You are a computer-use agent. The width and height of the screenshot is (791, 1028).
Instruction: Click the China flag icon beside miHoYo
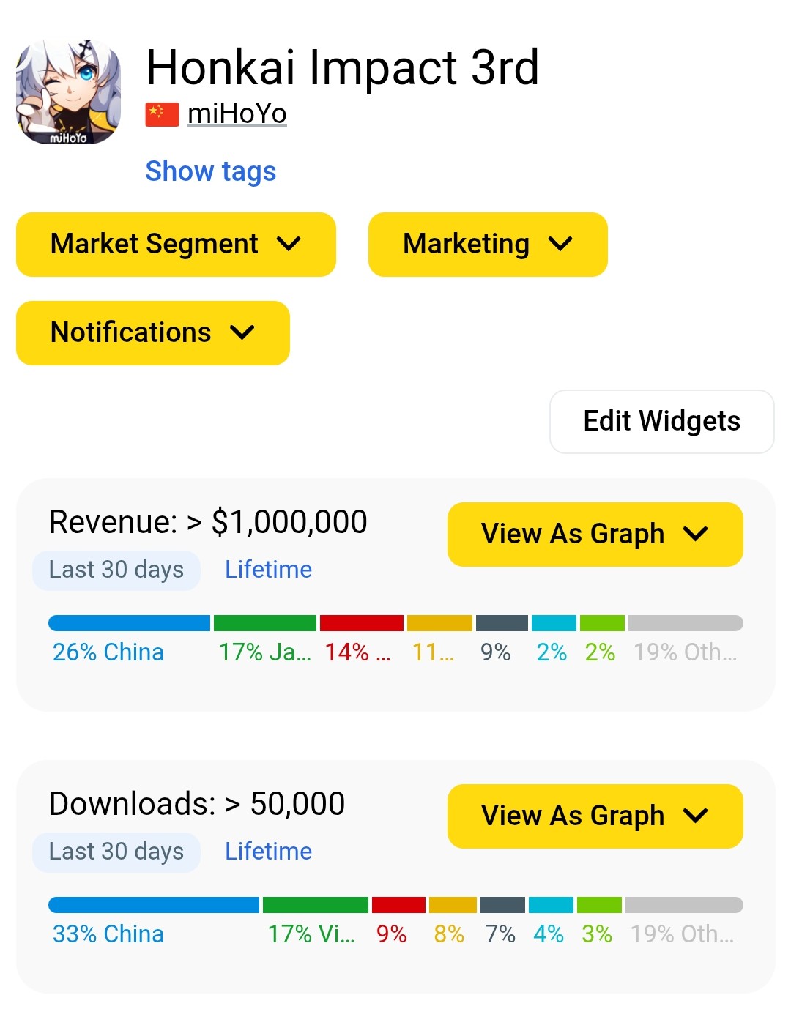[162, 114]
